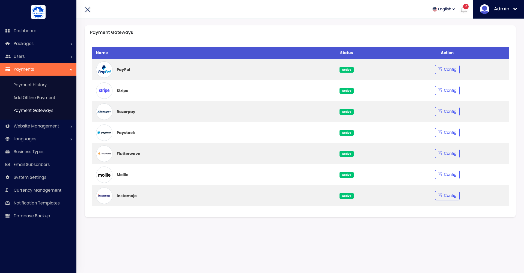Click the Mollie logo icon
This screenshot has height=273, width=524.
[x=104, y=175]
